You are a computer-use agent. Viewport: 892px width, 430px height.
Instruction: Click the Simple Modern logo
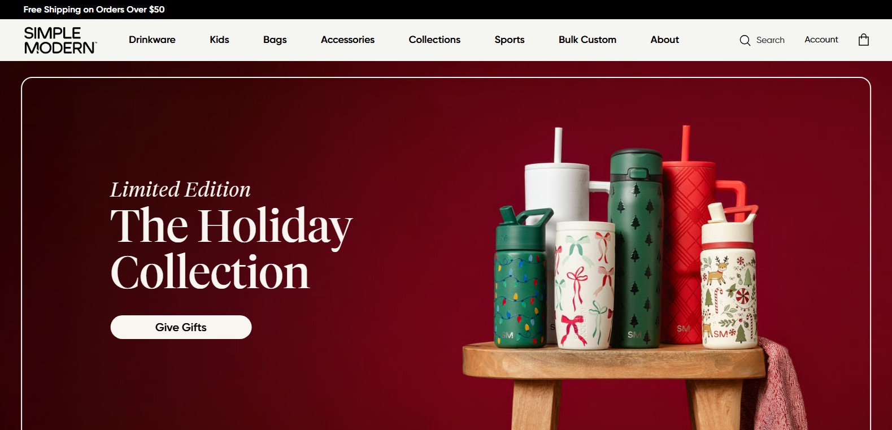60,40
